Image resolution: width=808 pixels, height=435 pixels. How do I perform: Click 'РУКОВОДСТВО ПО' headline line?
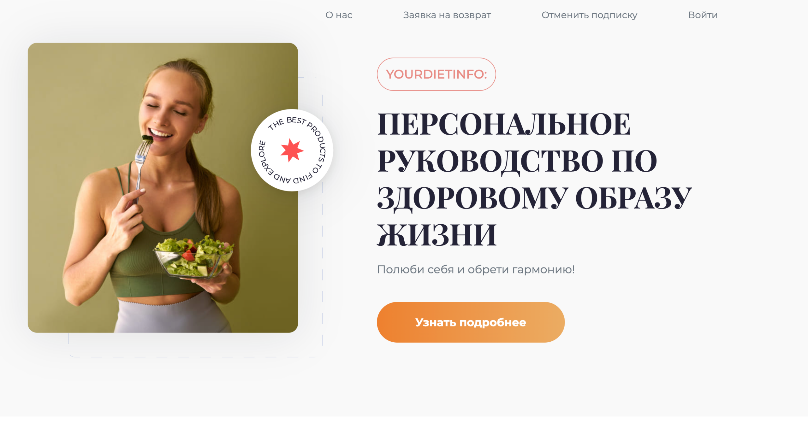517,162
